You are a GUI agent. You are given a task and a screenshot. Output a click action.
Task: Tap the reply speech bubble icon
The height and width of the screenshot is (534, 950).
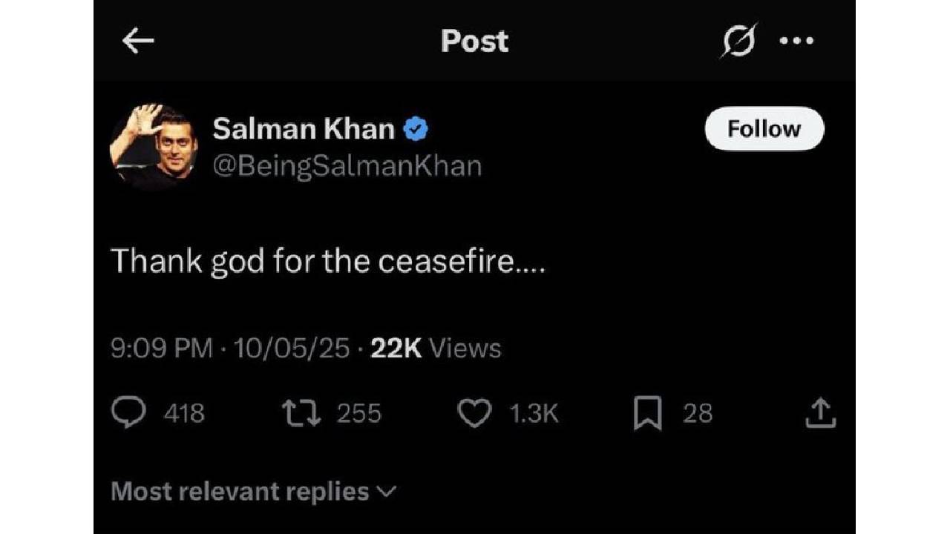(x=128, y=413)
